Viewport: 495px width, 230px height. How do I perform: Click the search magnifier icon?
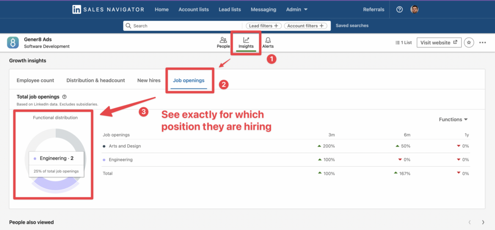click(128, 26)
